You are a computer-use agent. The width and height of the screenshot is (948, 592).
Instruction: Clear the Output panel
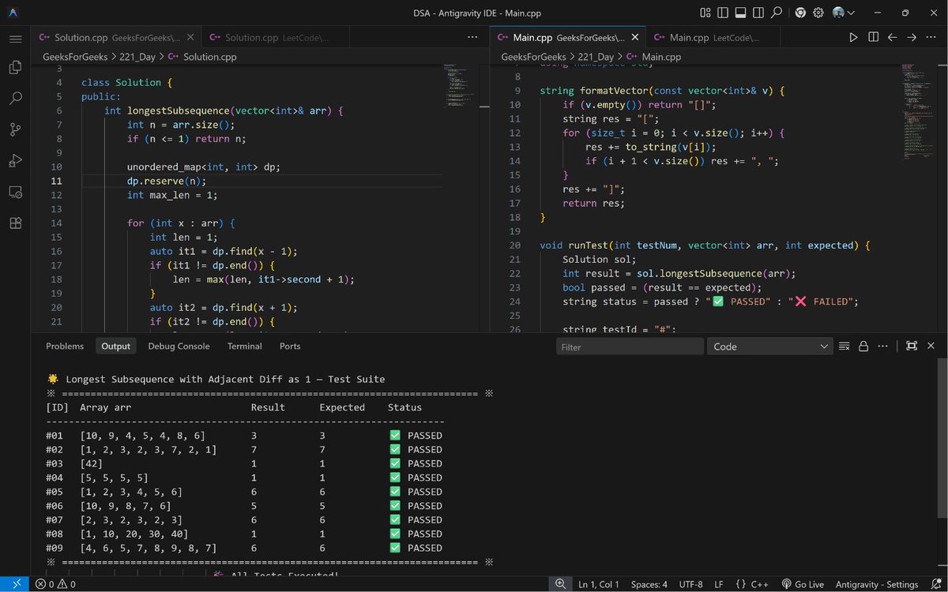pos(844,346)
